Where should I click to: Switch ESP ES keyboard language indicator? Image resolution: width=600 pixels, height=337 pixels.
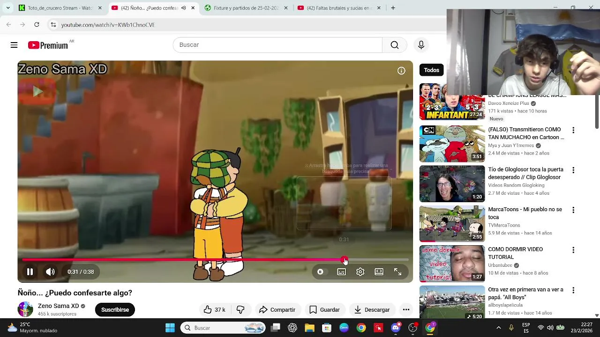pyautogui.click(x=526, y=328)
